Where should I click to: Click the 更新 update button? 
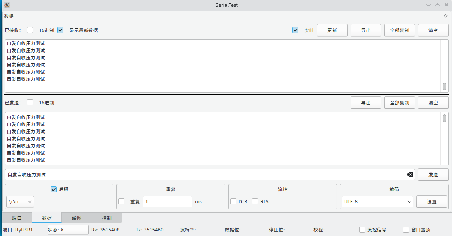tap(332, 30)
